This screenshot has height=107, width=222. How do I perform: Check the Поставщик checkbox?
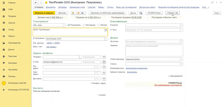[84, 25]
